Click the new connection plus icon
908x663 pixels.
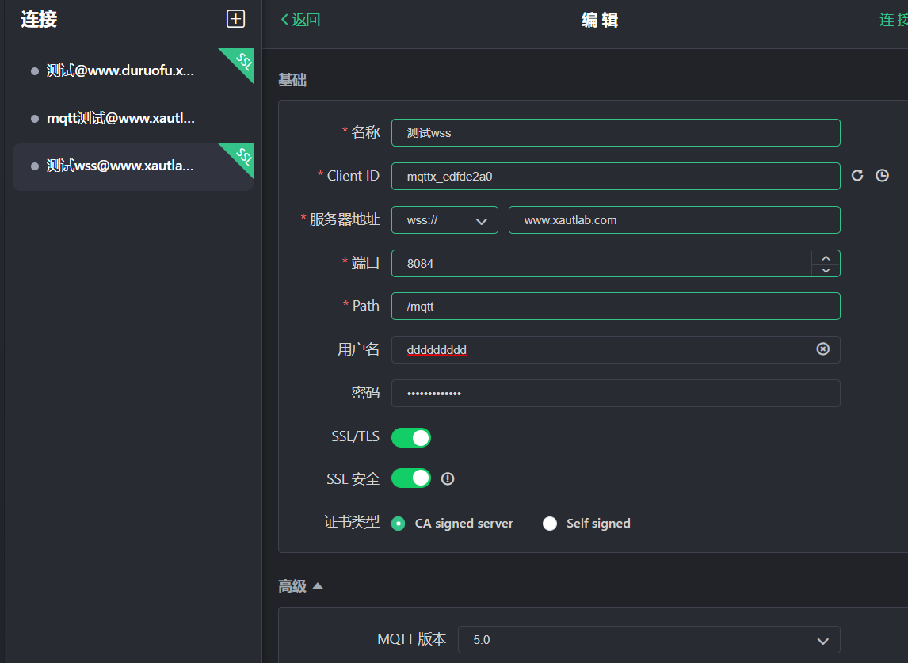tap(235, 20)
